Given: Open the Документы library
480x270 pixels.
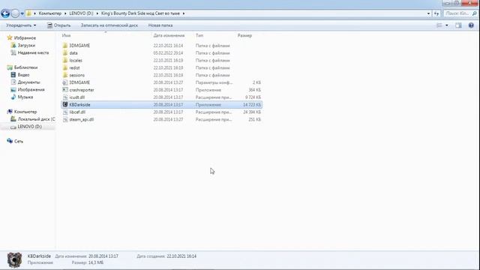Looking at the screenshot, I should click(x=28, y=82).
